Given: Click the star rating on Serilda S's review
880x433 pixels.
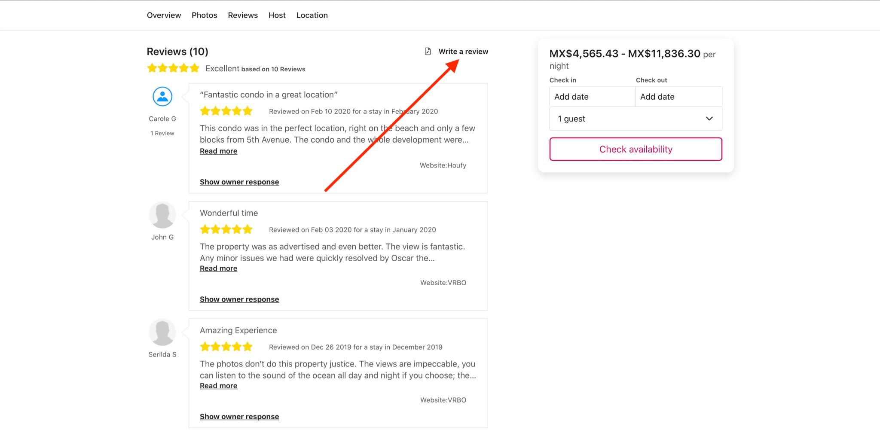Looking at the screenshot, I should tap(226, 346).
